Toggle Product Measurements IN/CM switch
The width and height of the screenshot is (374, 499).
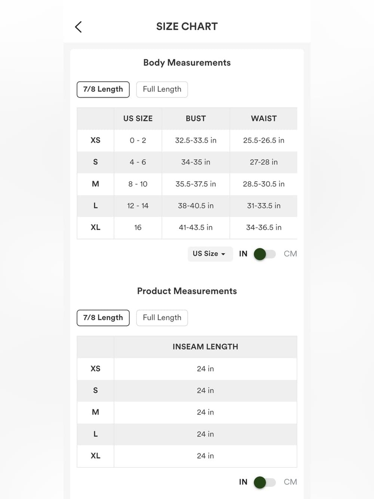(x=265, y=483)
